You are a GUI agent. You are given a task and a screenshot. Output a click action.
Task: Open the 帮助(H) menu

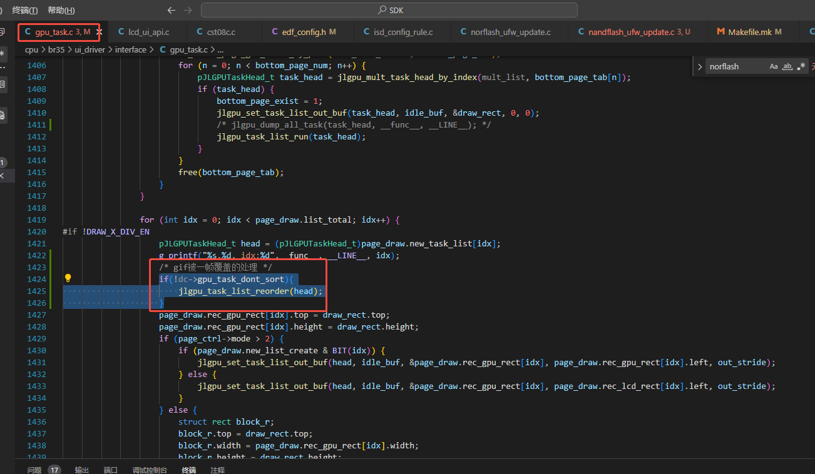click(x=61, y=10)
